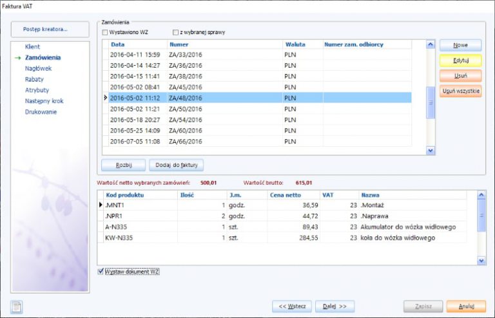Click Usuń wszystkie button
The width and height of the screenshot is (495, 318).
(460, 91)
